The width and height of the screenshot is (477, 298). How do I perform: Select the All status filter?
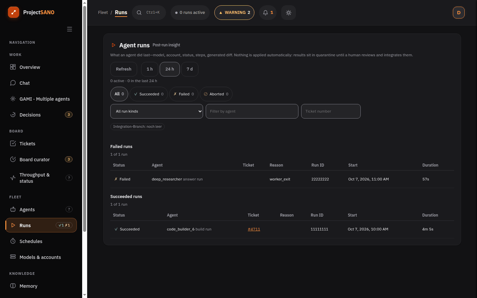(x=119, y=94)
